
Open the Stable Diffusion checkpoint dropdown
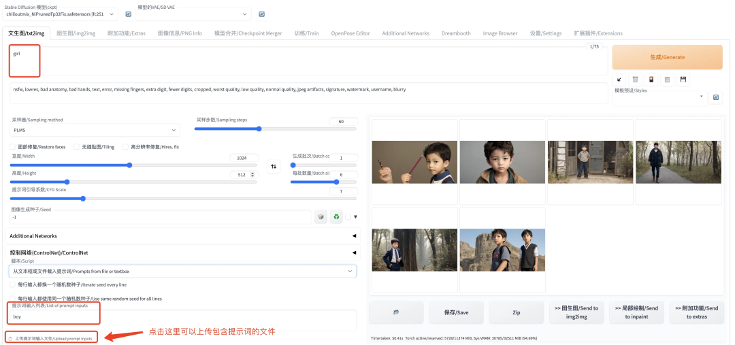click(60, 14)
